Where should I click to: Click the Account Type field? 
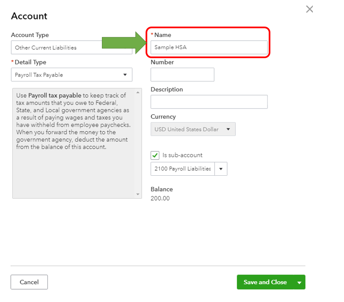click(x=56, y=47)
